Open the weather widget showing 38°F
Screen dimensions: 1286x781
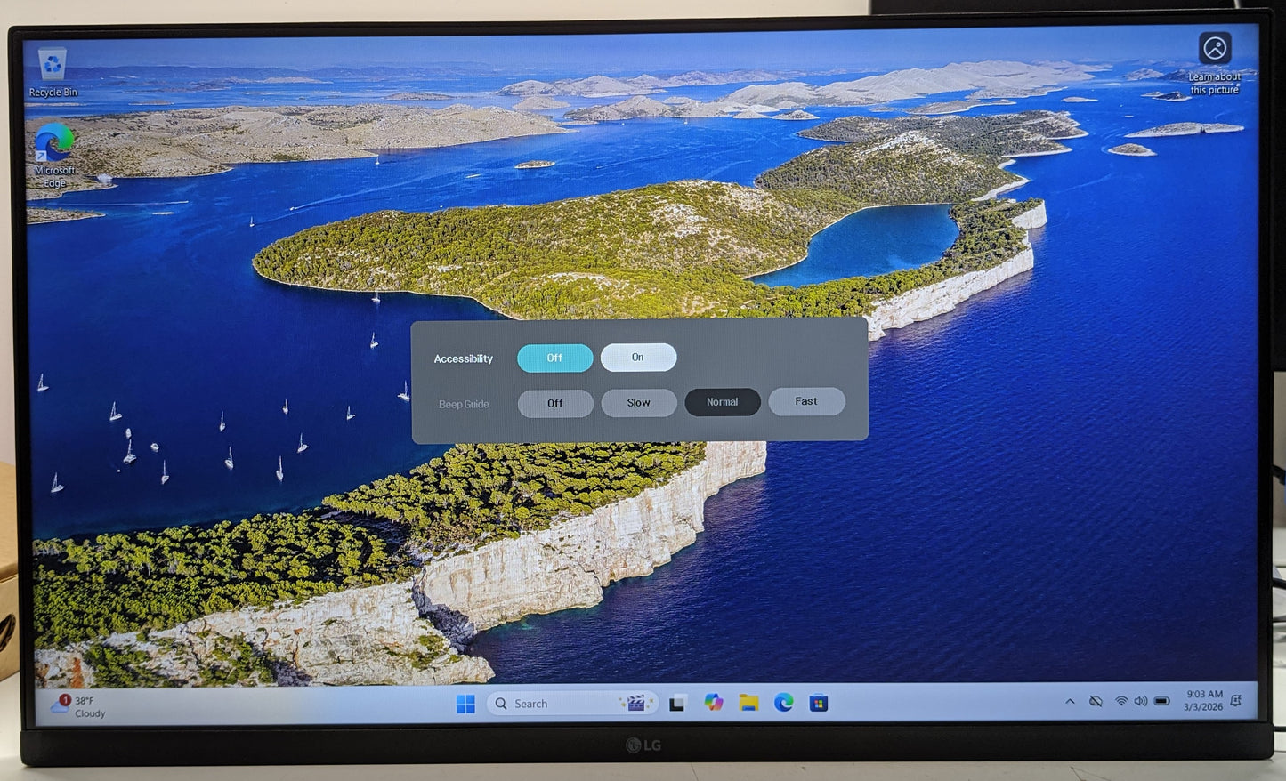80,706
